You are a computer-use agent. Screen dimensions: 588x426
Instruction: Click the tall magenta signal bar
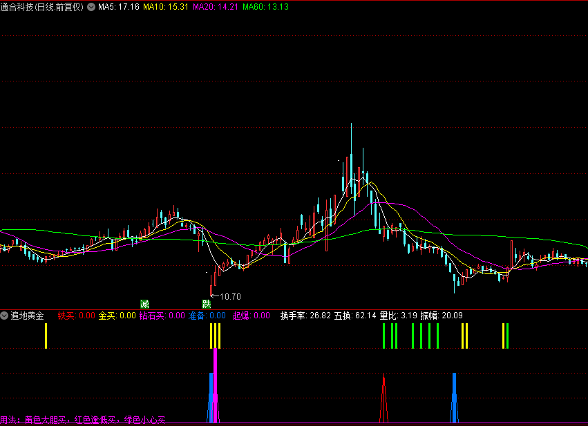click(x=216, y=385)
